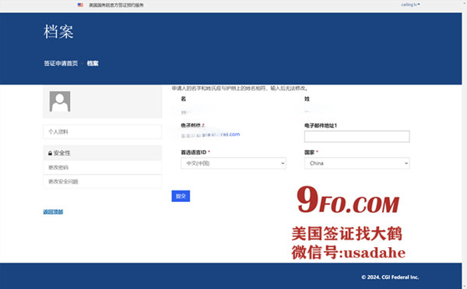Viewport: 467px width, 289px height.
Task: Select 个人资料 in the left sidebar
Action: [x=102, y=132]
